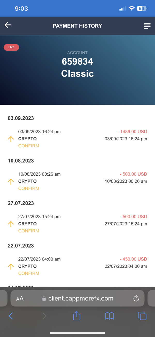Tap the red LIVE badge
This screenshot has height=337, width=155.
[11, 47]
